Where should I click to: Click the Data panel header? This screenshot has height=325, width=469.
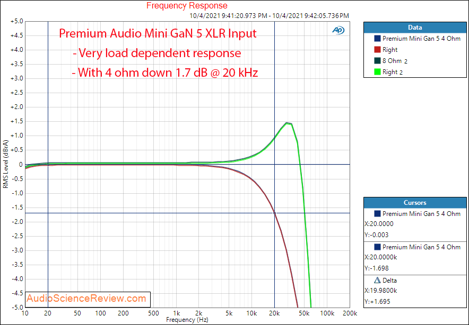tap(415, 28)
